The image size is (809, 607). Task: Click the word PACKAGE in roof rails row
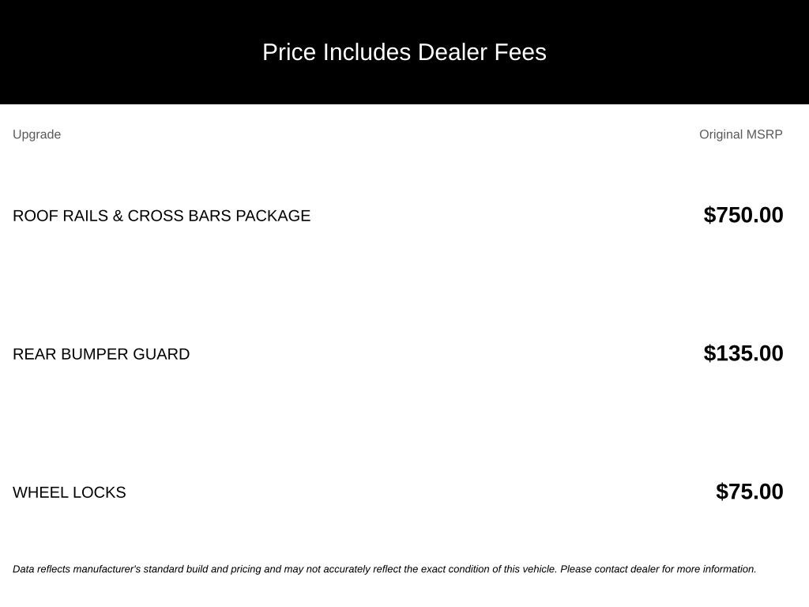tap(273, 216)
